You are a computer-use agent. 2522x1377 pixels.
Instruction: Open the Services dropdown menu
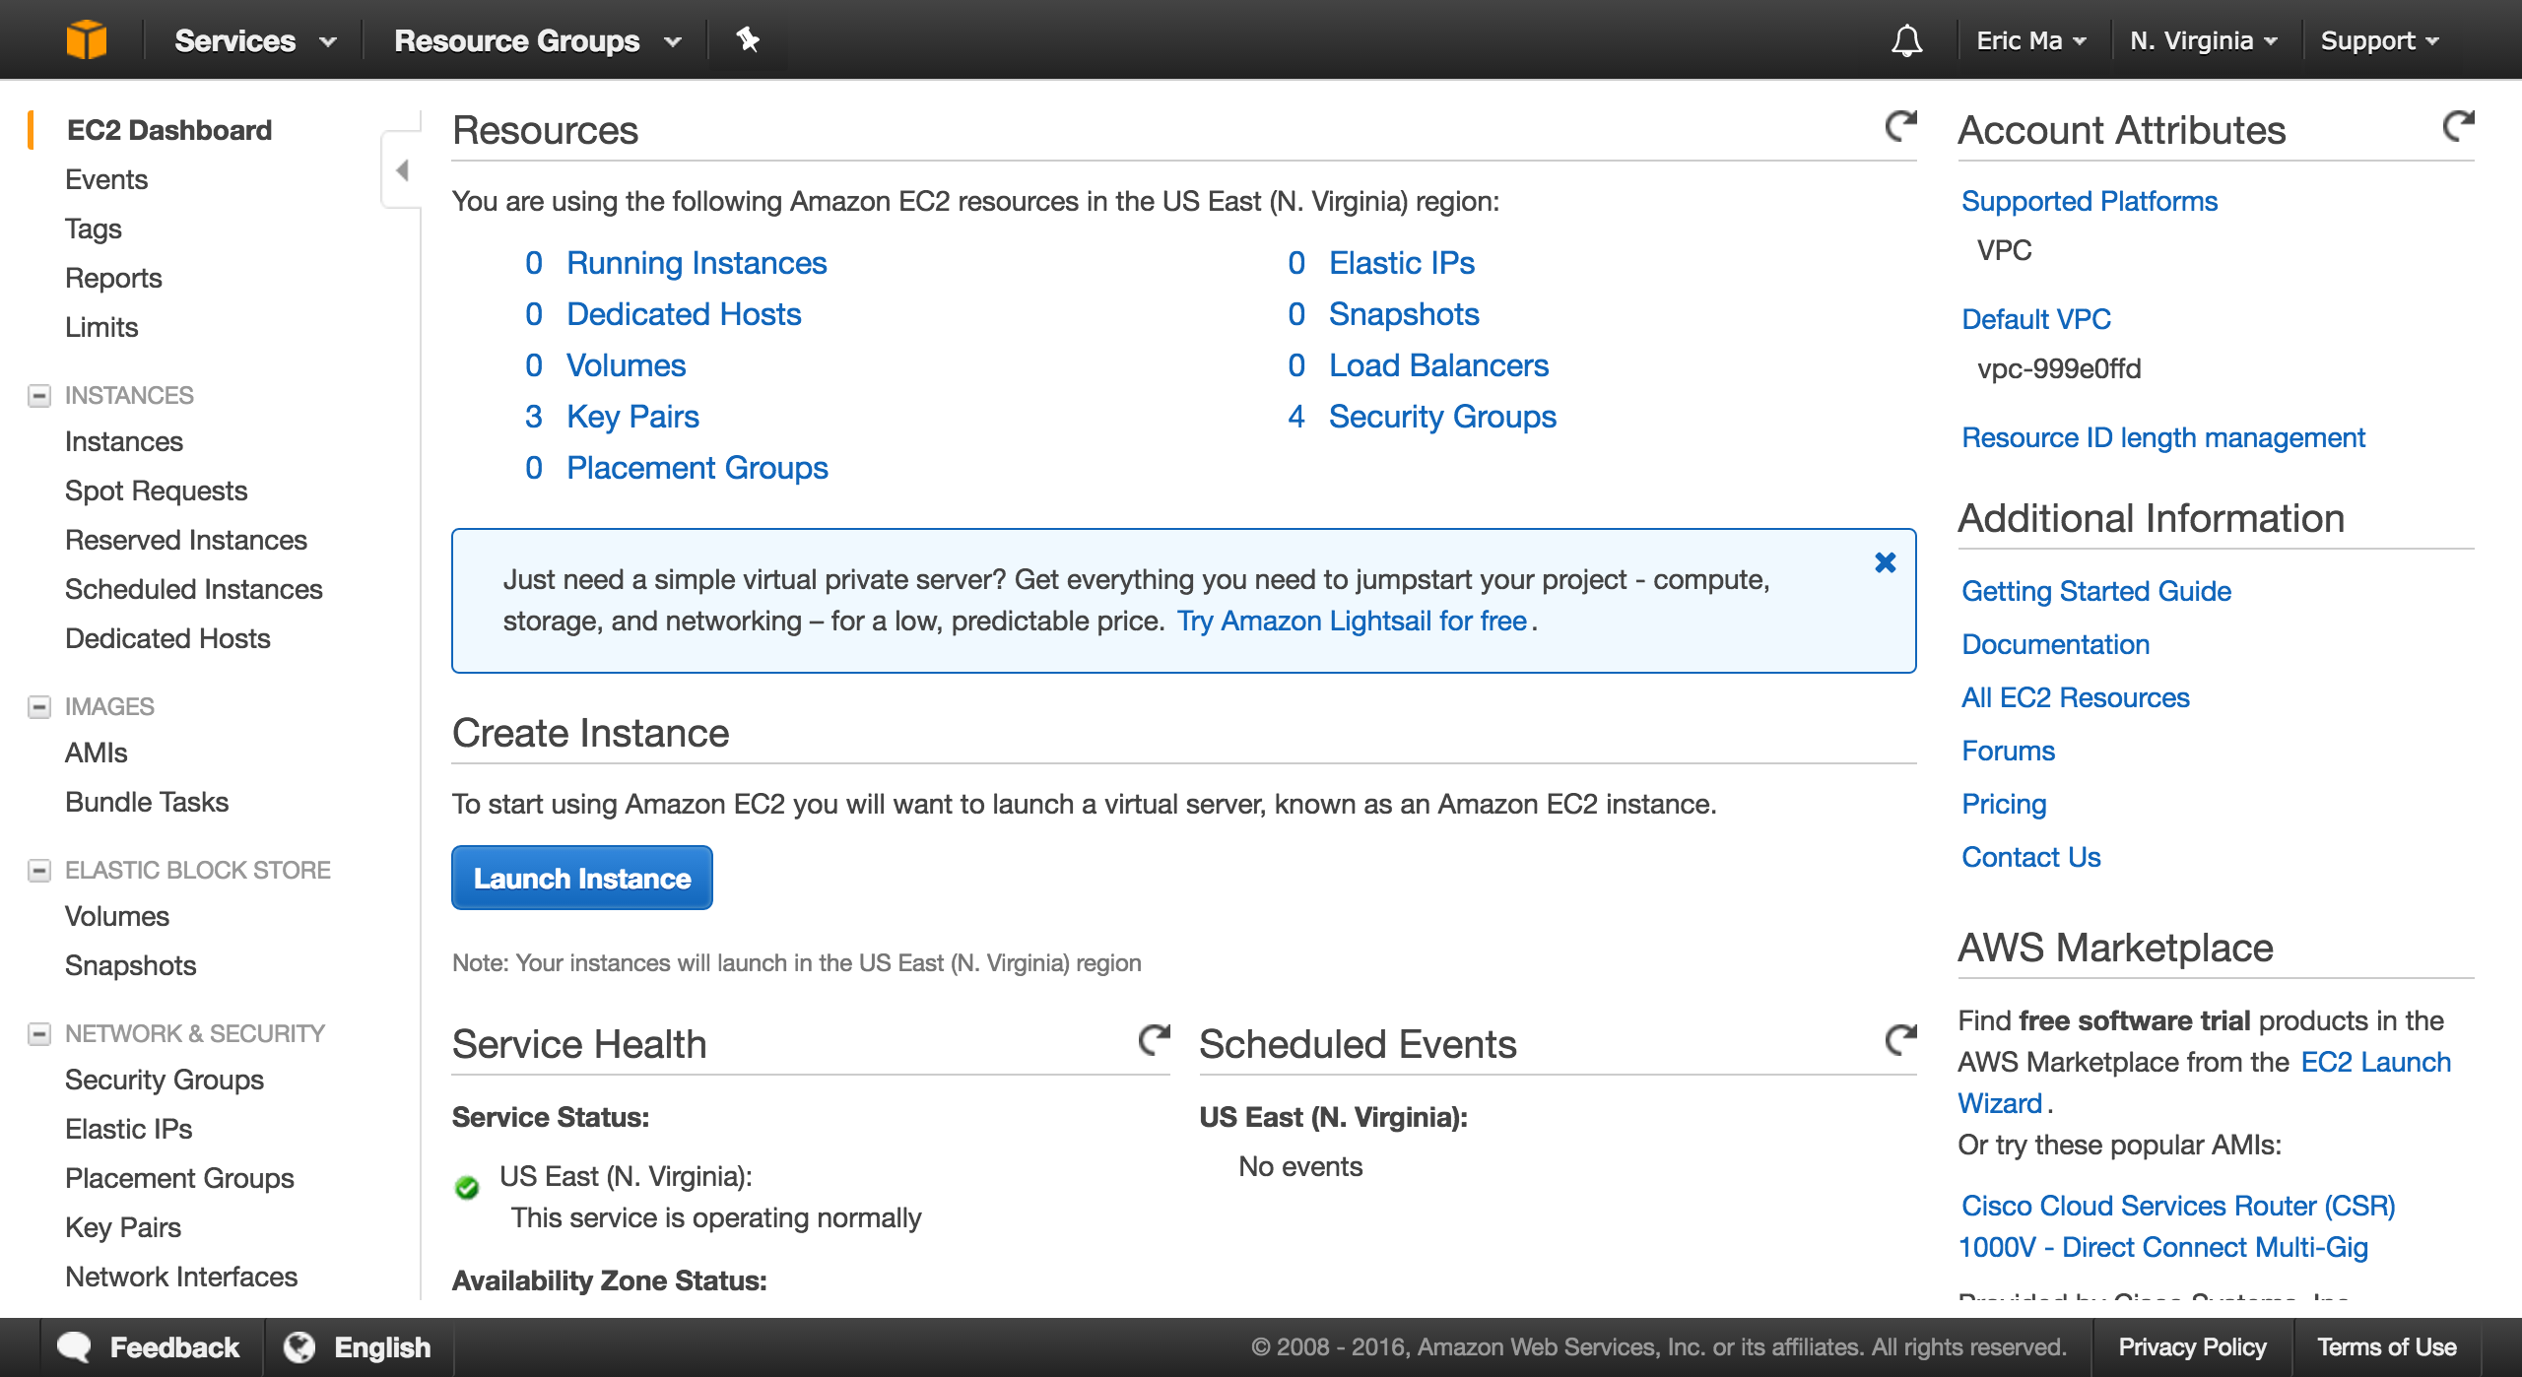pos(255,40)
